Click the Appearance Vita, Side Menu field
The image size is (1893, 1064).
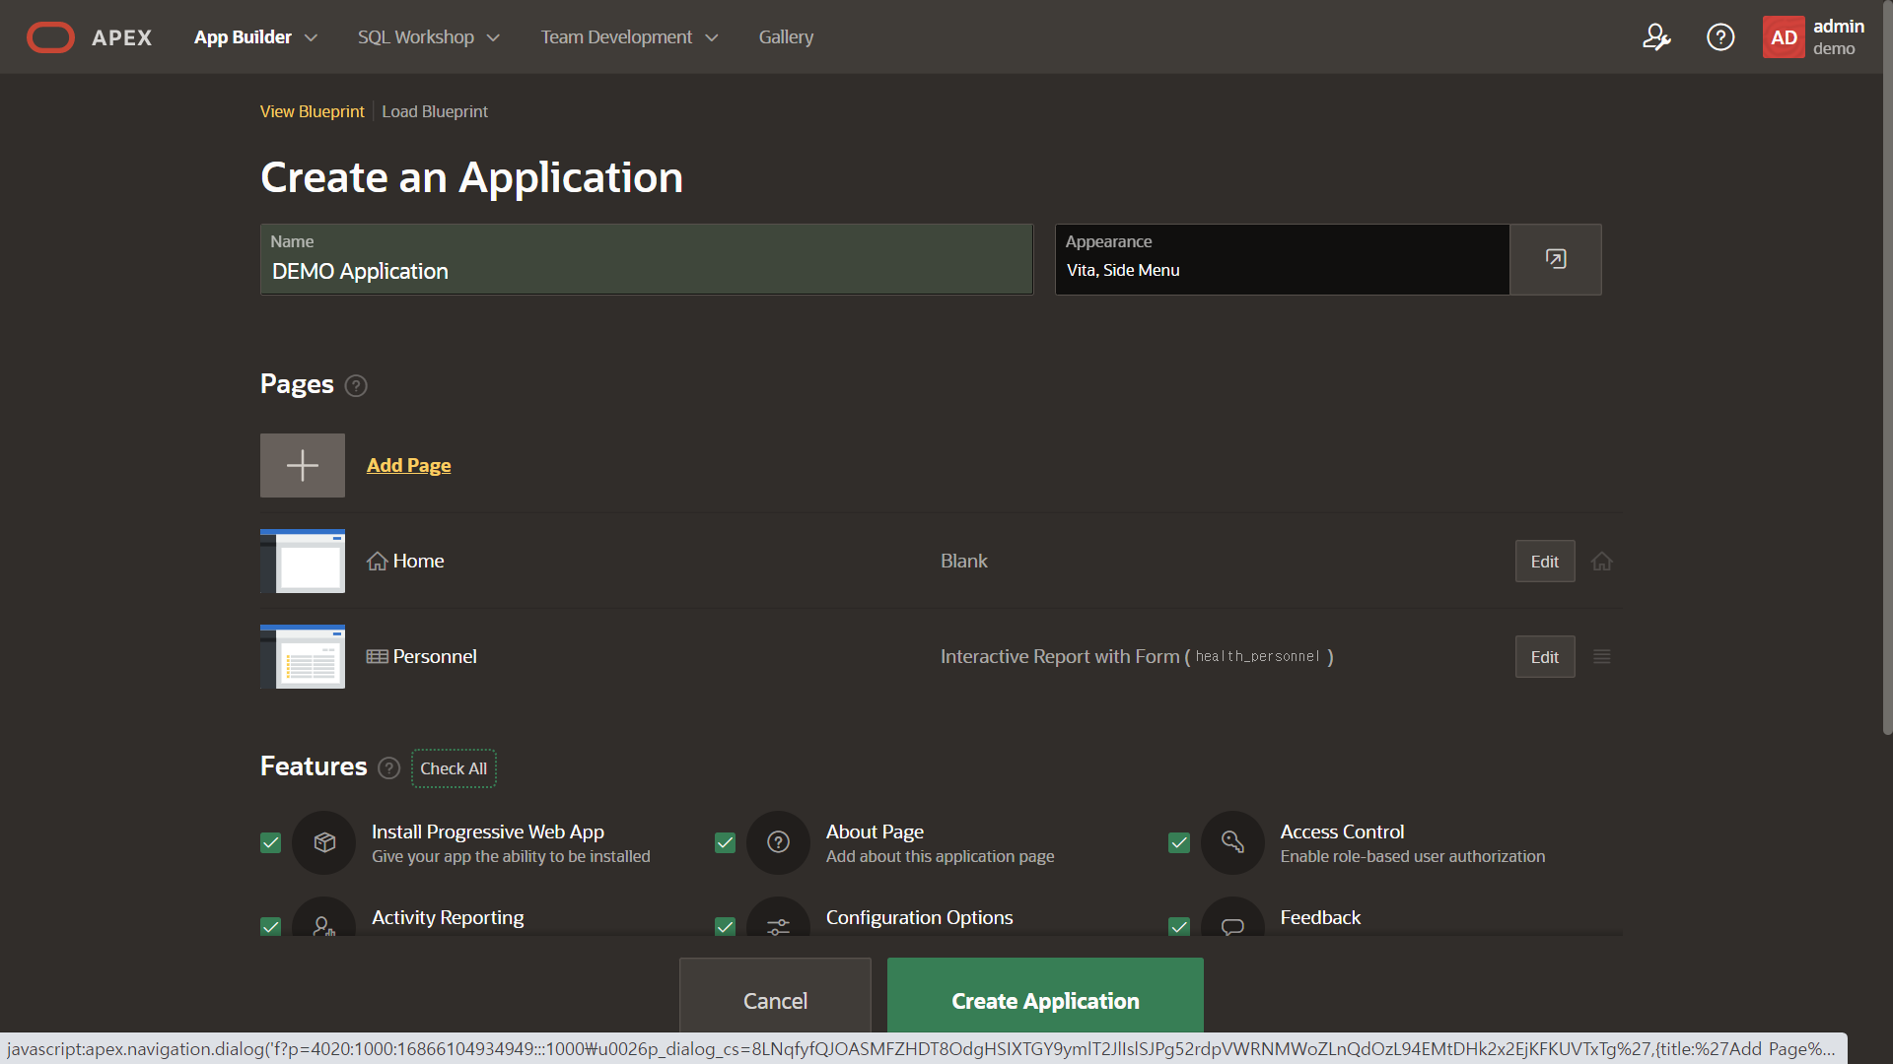(x=1282, y=259)
